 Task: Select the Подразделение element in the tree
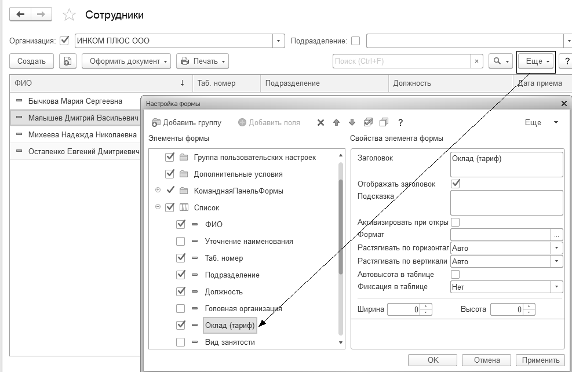[232, 275]
